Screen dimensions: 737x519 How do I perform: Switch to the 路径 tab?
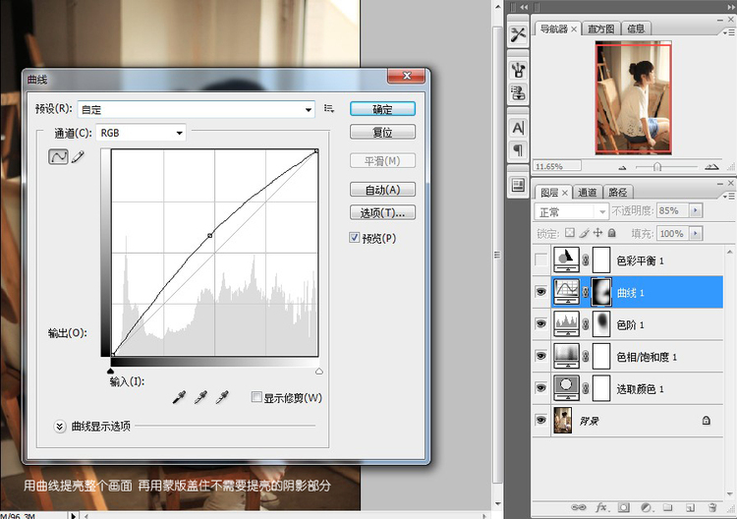click(x=618, y=193)
